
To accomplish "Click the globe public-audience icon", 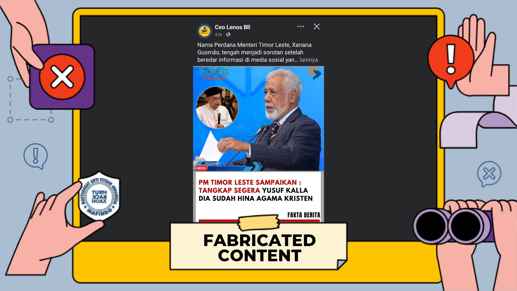I will (228, 35).
